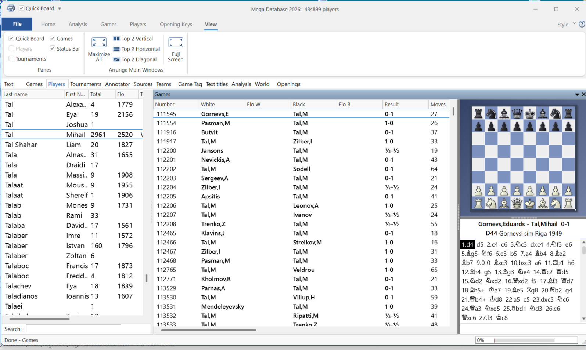
Task: Open the help question mark icon
Action: click(x=582, y=24)
